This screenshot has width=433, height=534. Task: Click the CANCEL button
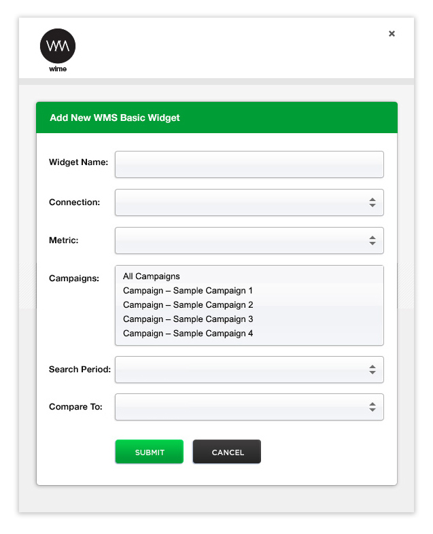coord(227,452)
